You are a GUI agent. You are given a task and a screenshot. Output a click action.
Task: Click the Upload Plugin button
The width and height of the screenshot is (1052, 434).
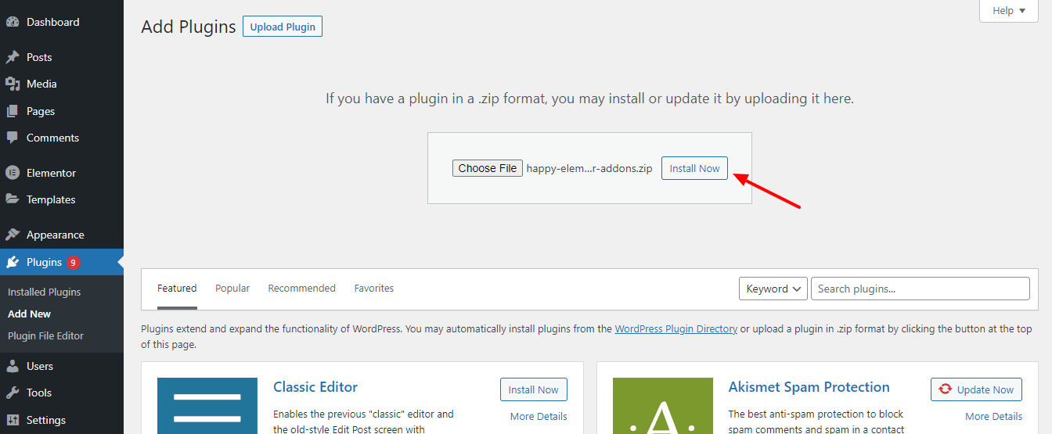pos(283,27)
